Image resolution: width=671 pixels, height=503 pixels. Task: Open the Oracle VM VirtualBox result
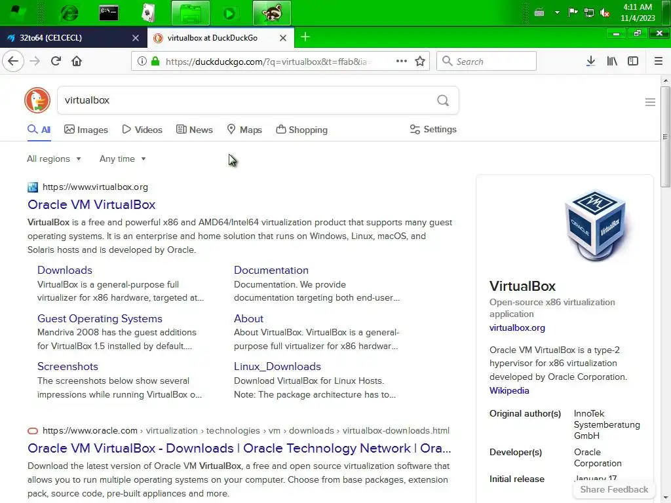[92, 204]
